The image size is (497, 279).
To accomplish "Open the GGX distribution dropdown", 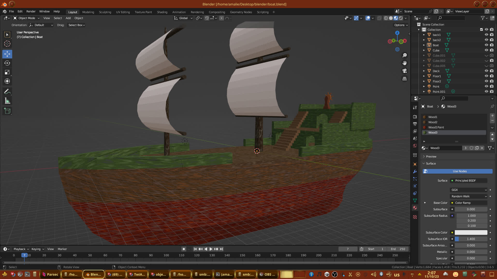I will [x=469, y=190].
